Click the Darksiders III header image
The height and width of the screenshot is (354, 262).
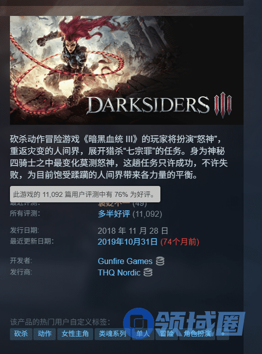(127, 70)
